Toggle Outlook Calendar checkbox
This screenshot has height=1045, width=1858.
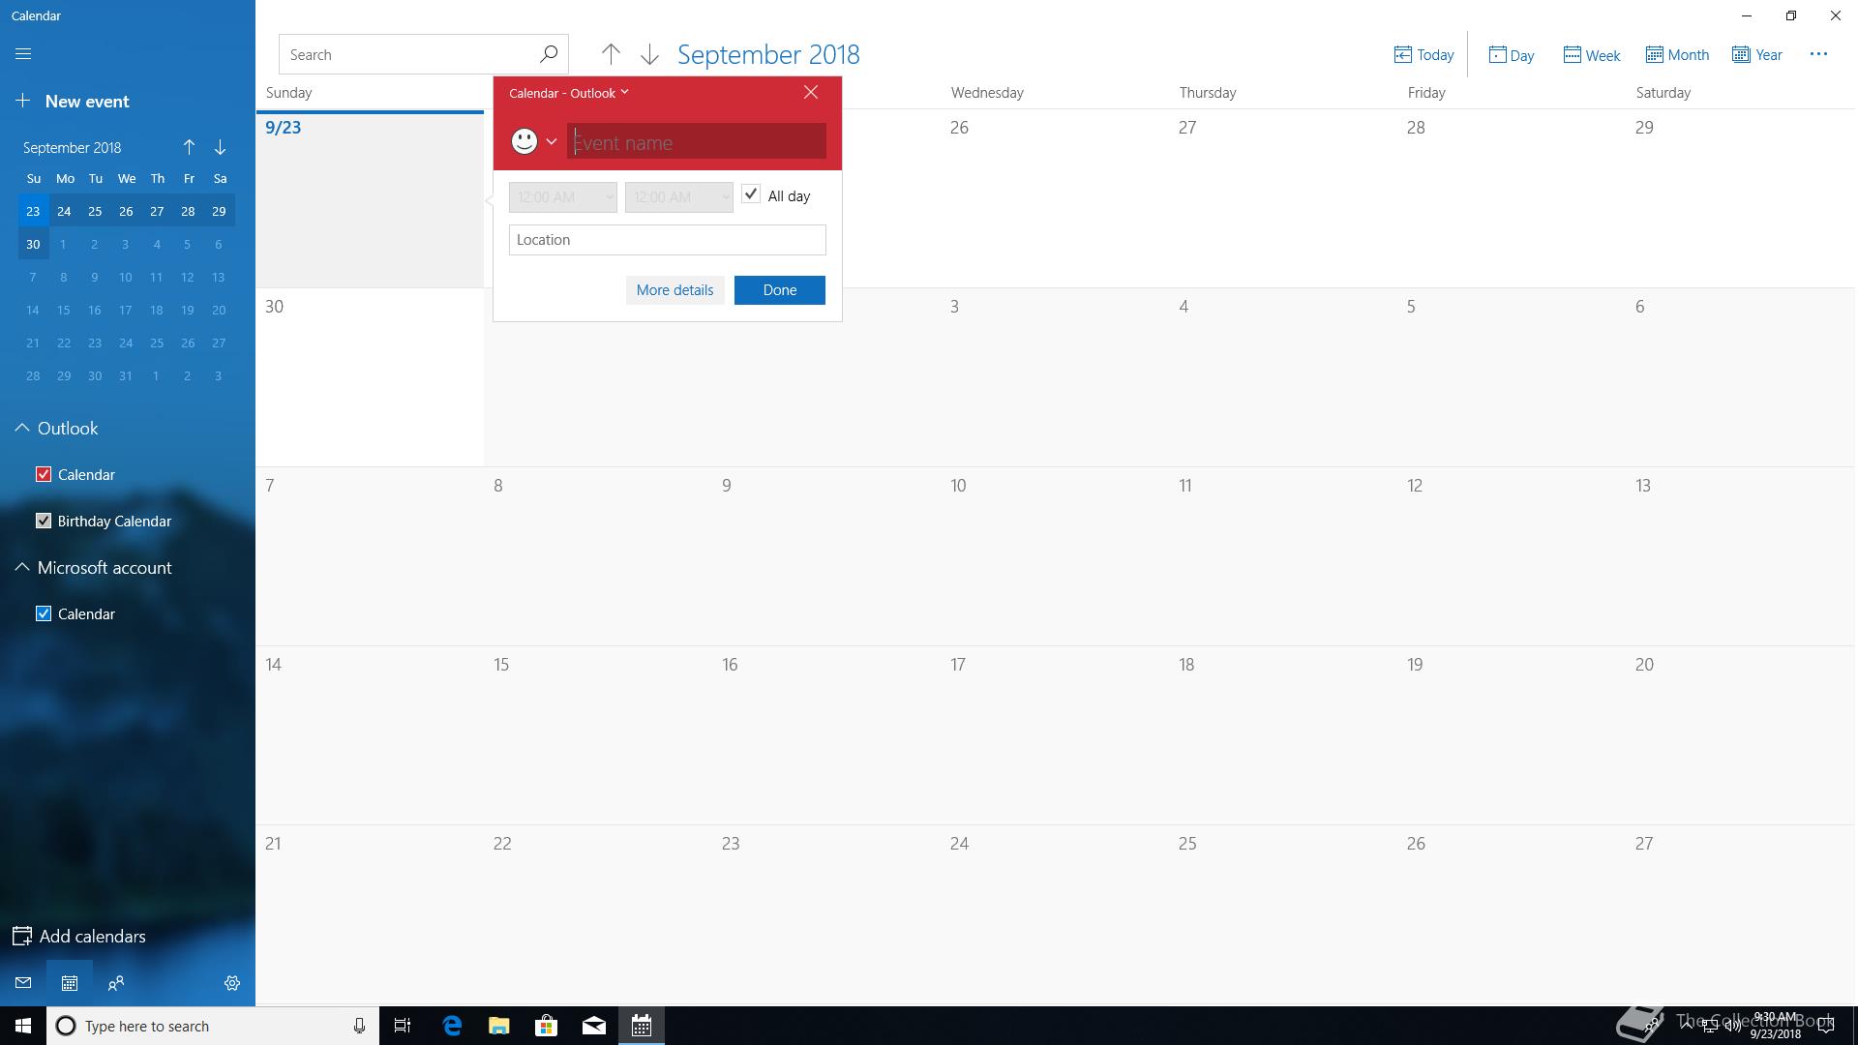pos(44,474)
